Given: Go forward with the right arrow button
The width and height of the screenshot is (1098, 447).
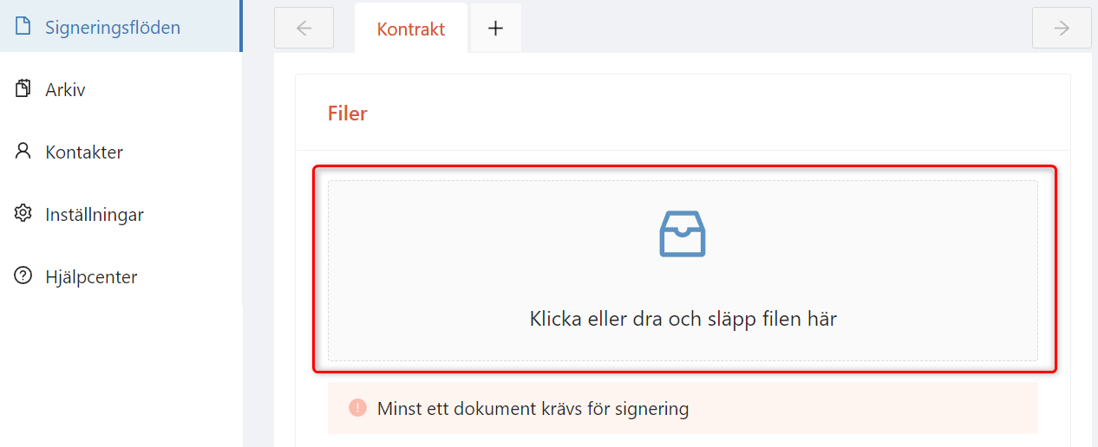Looking at the screenshot, I should click(x=1062, y=28).
